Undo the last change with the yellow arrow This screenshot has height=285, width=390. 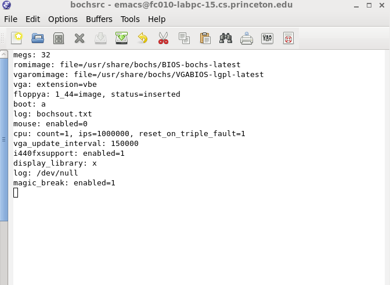tap(143, 38)
